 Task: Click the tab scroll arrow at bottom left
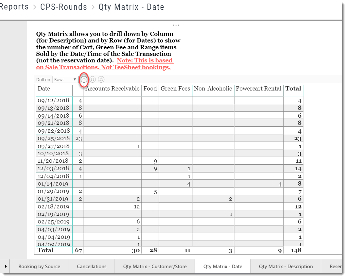click(x=5, y=266)
